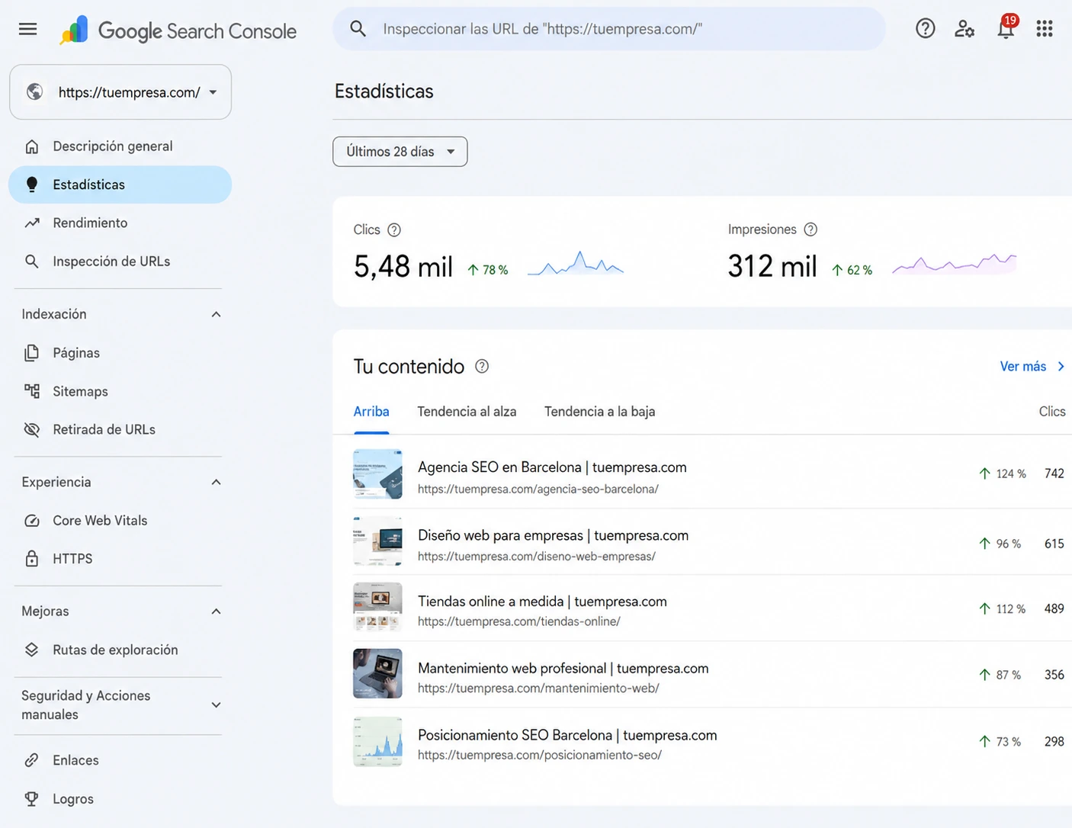Viewport: 1072px width, 828px height.
Task: Open Agencia SEO en Barcelona page entry
Action: [x=552, y=467]
